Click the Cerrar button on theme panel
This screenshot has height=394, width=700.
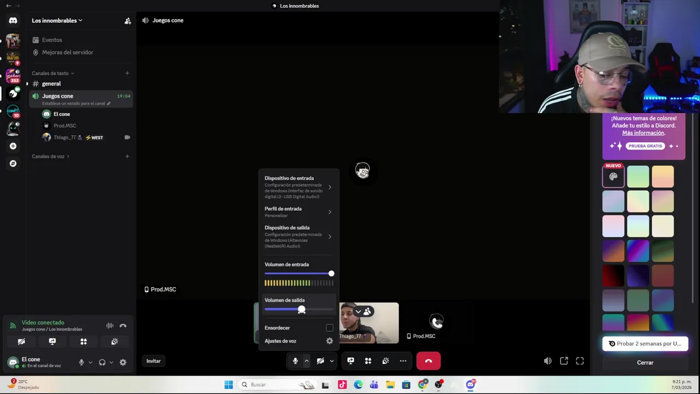645,363
